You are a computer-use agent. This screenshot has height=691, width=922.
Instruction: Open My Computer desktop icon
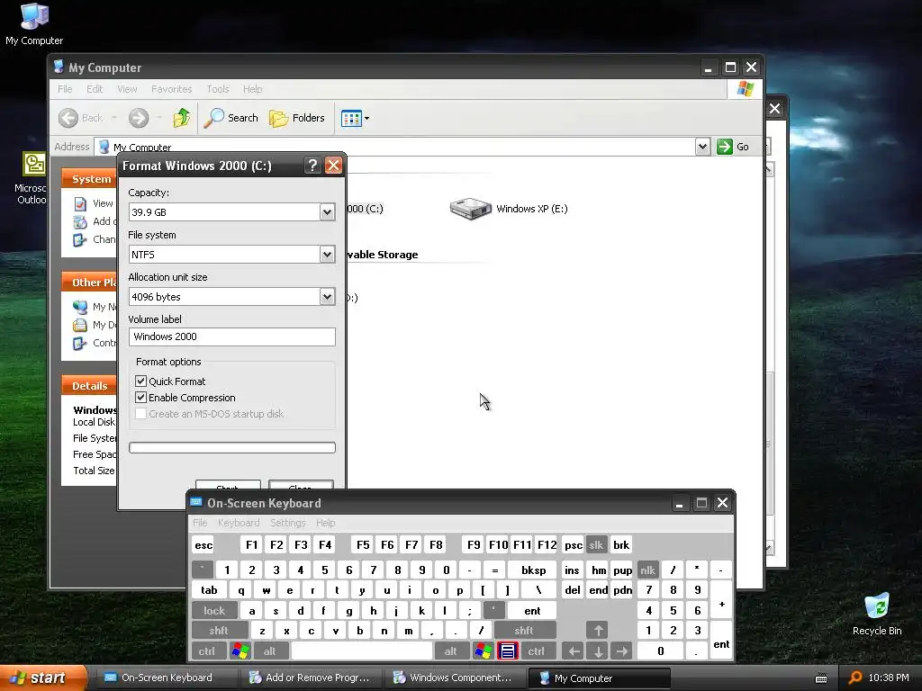tap(34, 23)
